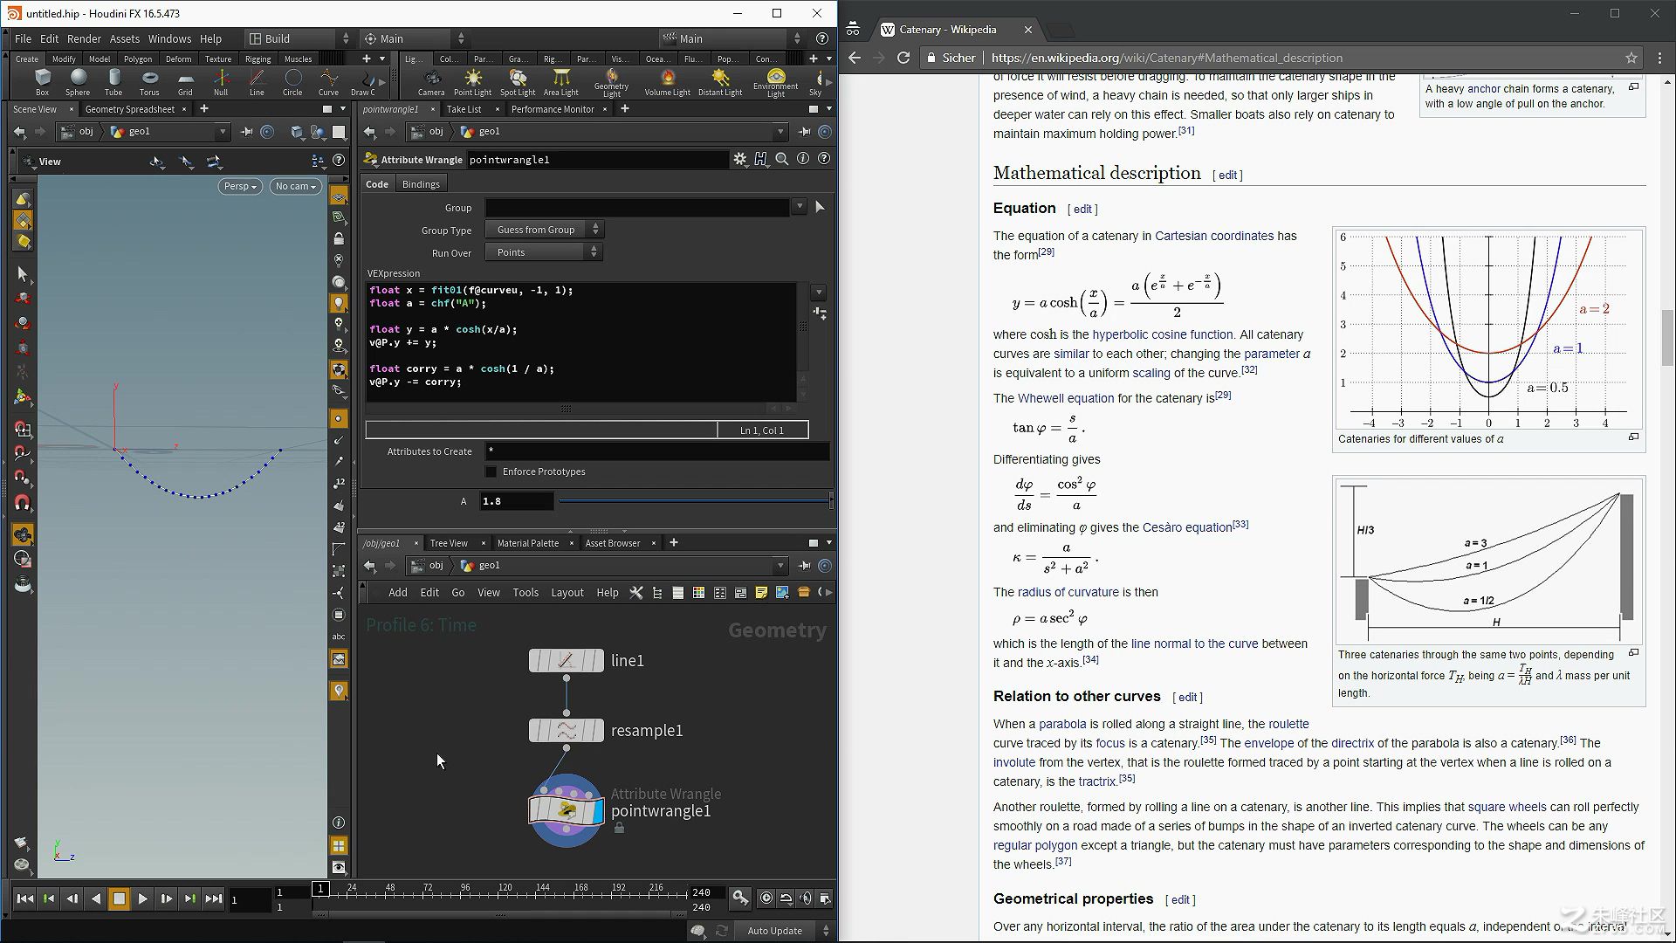Follow the parabola link

[1062, 724]
